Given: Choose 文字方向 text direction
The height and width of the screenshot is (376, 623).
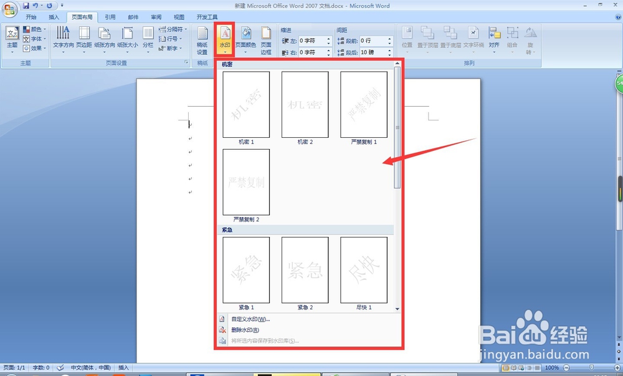Looking at the screenshot, I should [x=63, y=40].
